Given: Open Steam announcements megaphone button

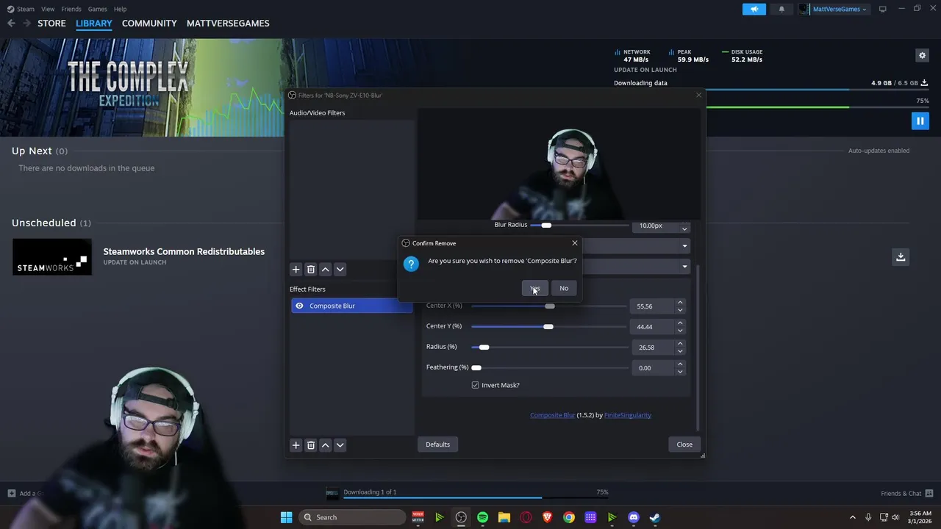Looking at the screenshot, I should pyautogui.click(x=754, y=9).
